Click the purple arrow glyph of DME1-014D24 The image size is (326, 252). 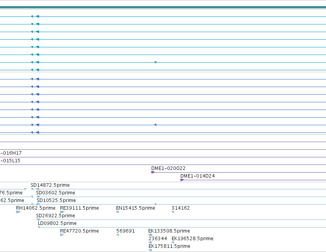point(182,180)
